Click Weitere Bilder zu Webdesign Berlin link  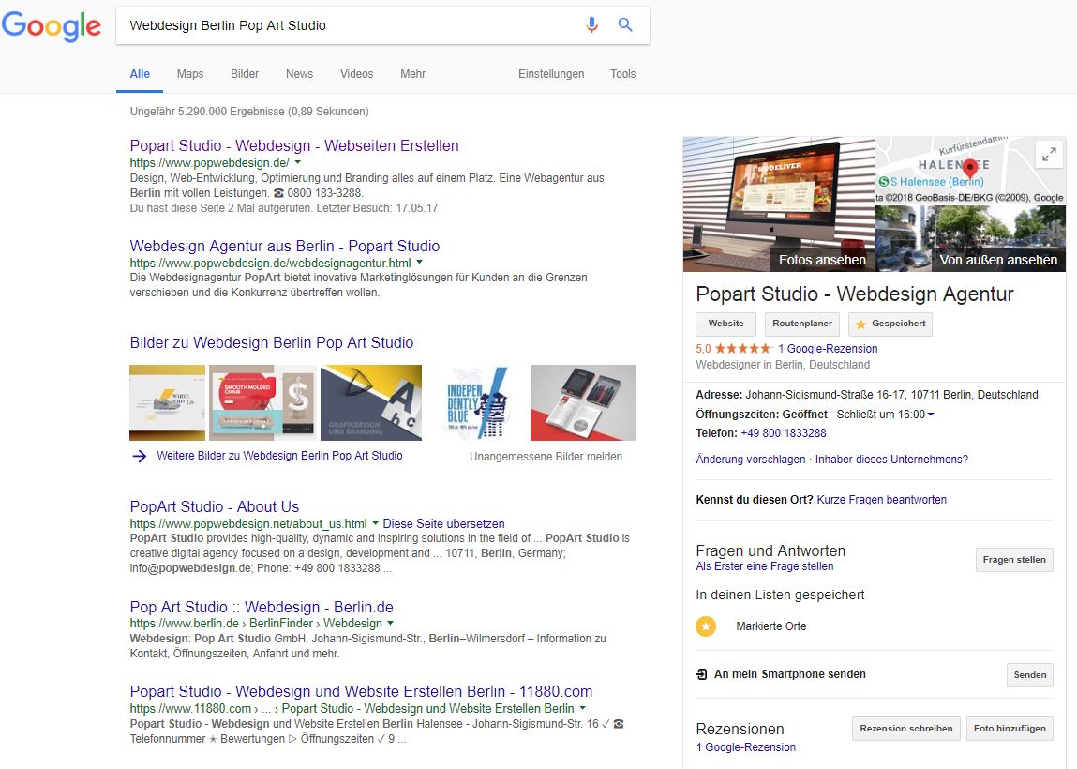coord(279,456)
